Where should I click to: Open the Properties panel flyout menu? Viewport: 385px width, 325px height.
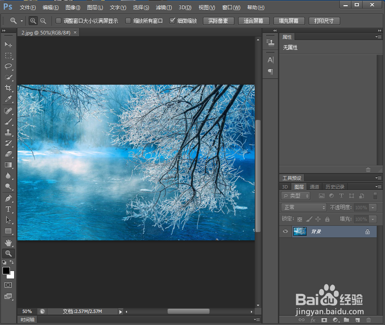[x=378, y=37]
